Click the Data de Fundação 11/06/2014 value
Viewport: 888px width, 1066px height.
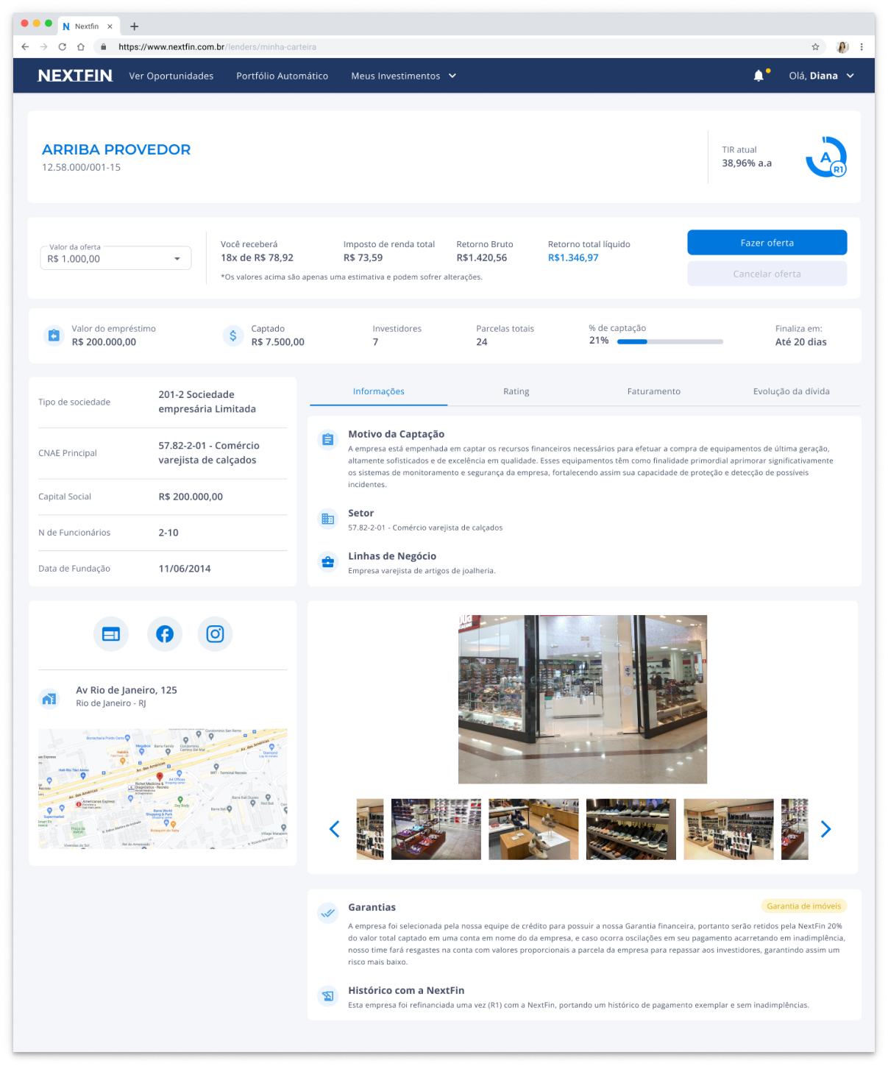(185, 569)
